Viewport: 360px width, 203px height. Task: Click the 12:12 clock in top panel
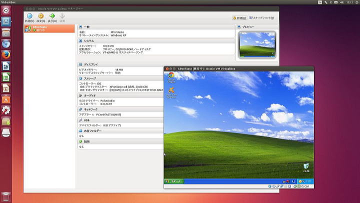click(350, 2)
